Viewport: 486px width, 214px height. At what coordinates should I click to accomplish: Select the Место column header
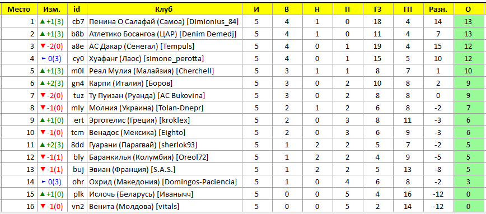click(x=19, y=10)
